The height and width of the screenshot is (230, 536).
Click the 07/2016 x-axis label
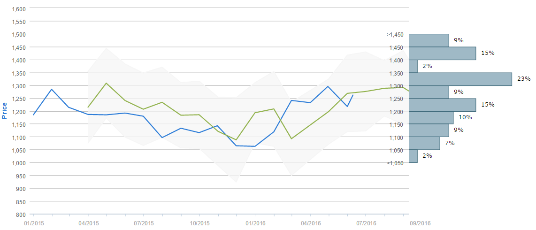(x=367, y=223)
